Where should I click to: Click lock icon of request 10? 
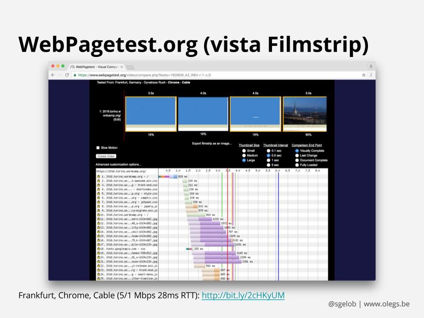pyautogui.click(x=98, y=215)
